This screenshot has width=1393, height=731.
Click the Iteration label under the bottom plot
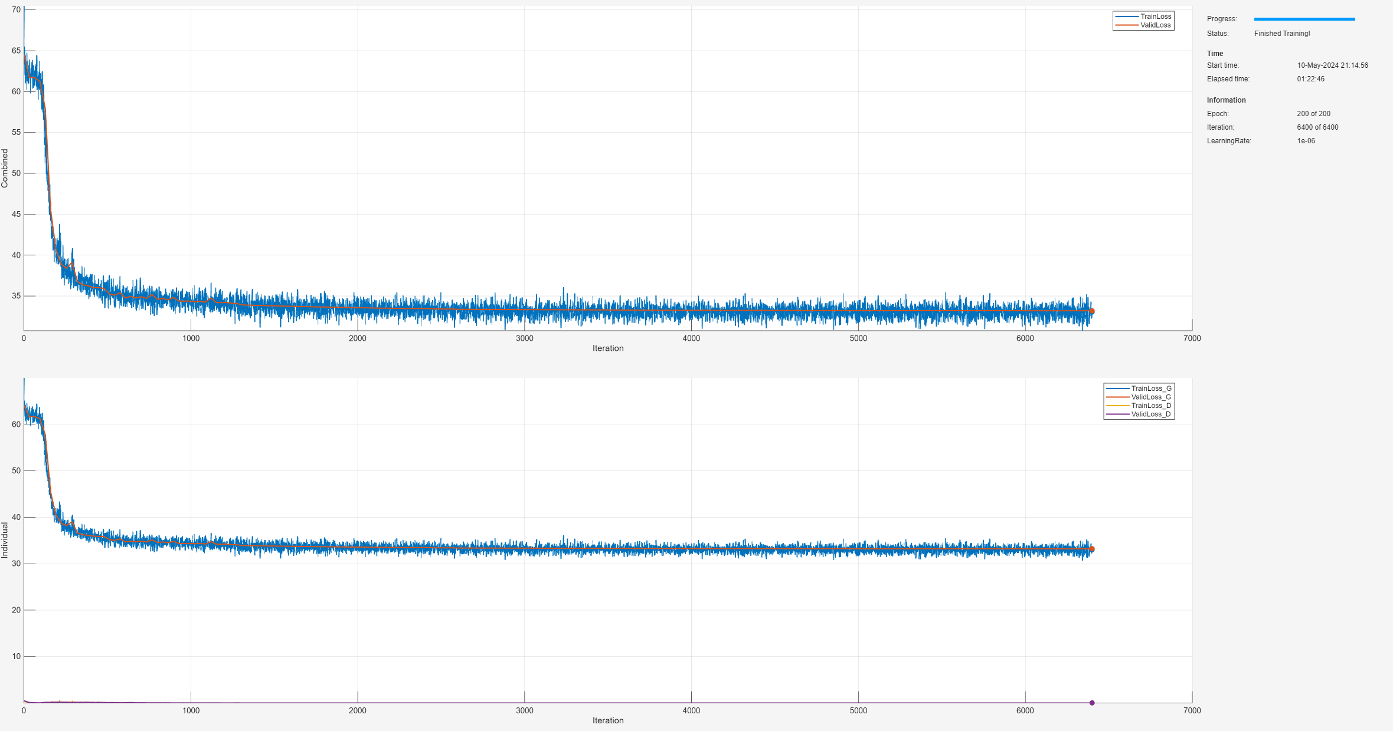607,720
